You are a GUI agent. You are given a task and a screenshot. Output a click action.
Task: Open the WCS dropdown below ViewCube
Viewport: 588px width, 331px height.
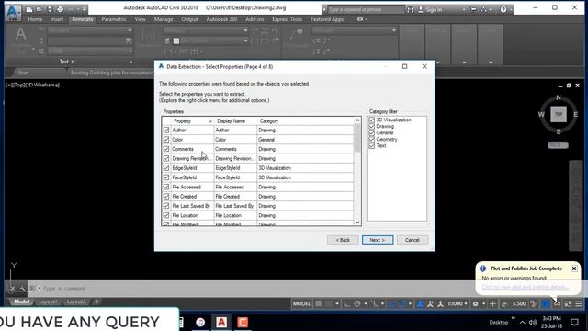point(558,145)
